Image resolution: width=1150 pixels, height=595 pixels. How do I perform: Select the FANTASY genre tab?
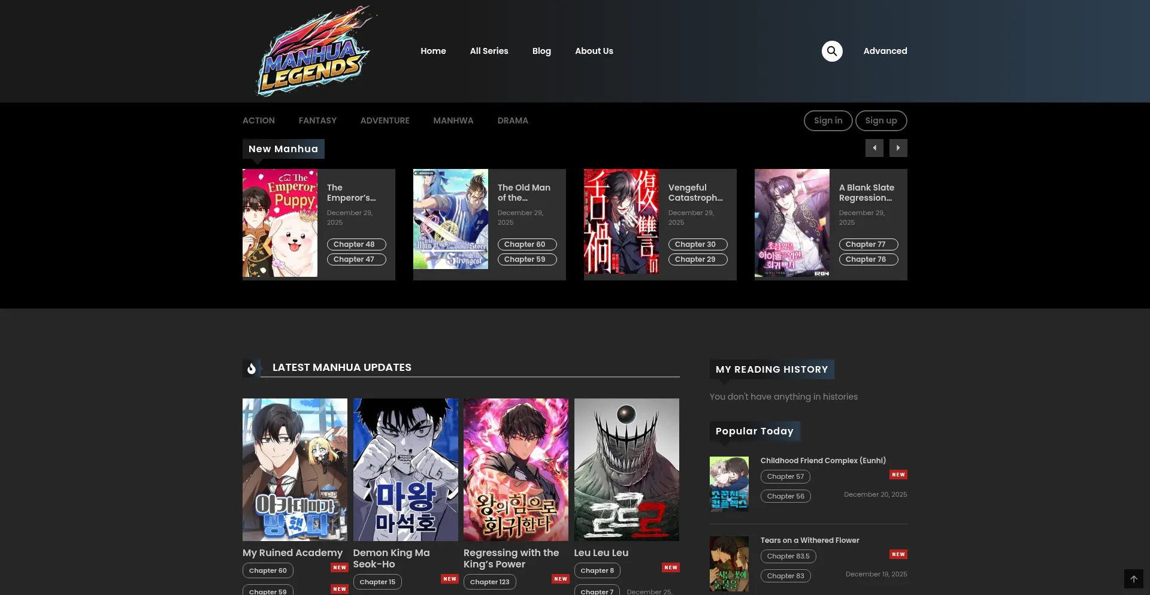click(x=317, y=120)
